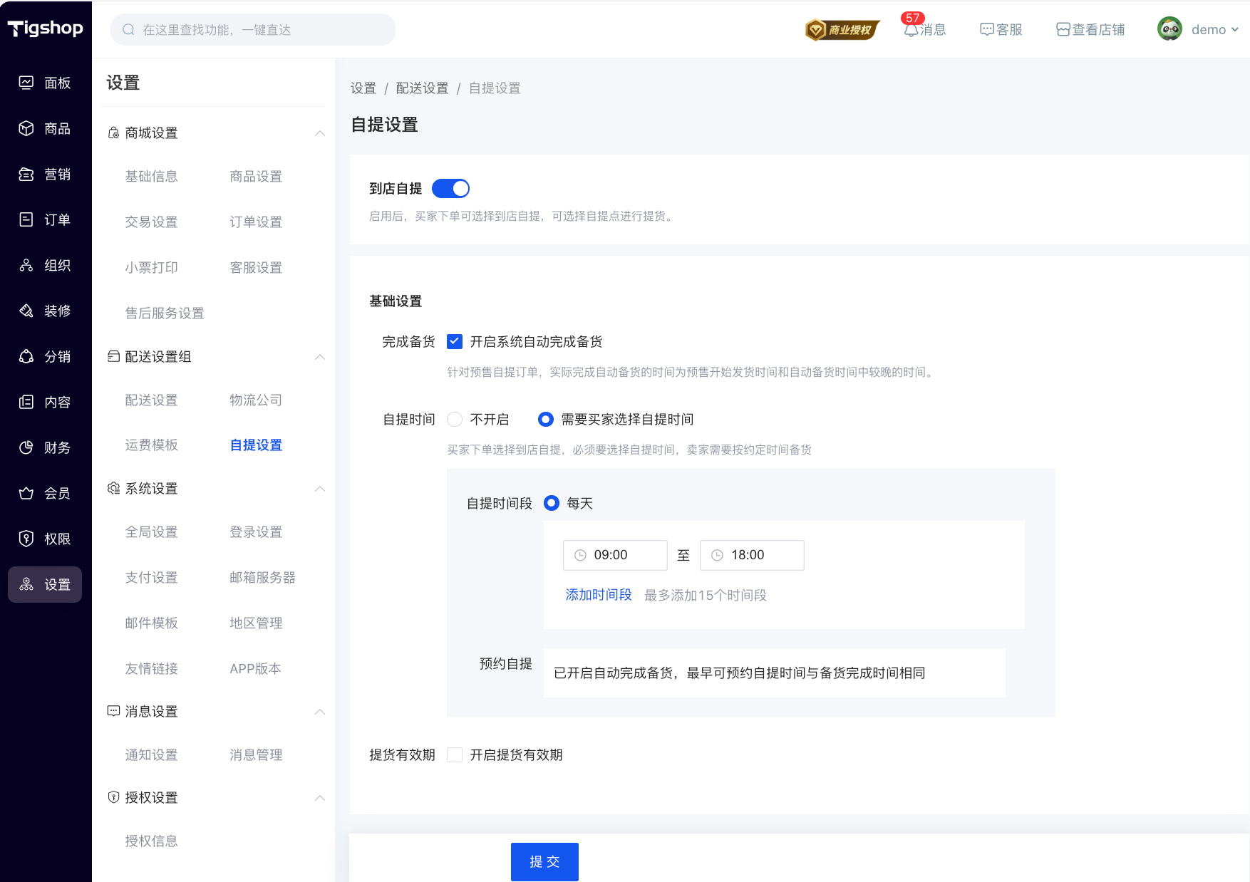
Task: Open 支付设置 in settings menu
Action: coord(151,578)
